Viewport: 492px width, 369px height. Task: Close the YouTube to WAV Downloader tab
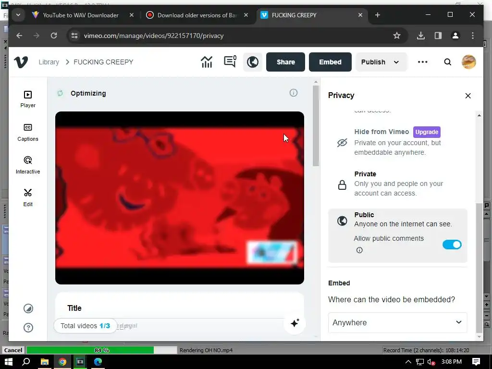coord(132,15)
